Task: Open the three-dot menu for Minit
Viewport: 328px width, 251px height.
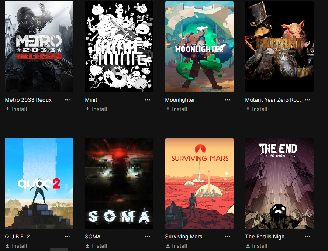Action: [x=148, y=100]
